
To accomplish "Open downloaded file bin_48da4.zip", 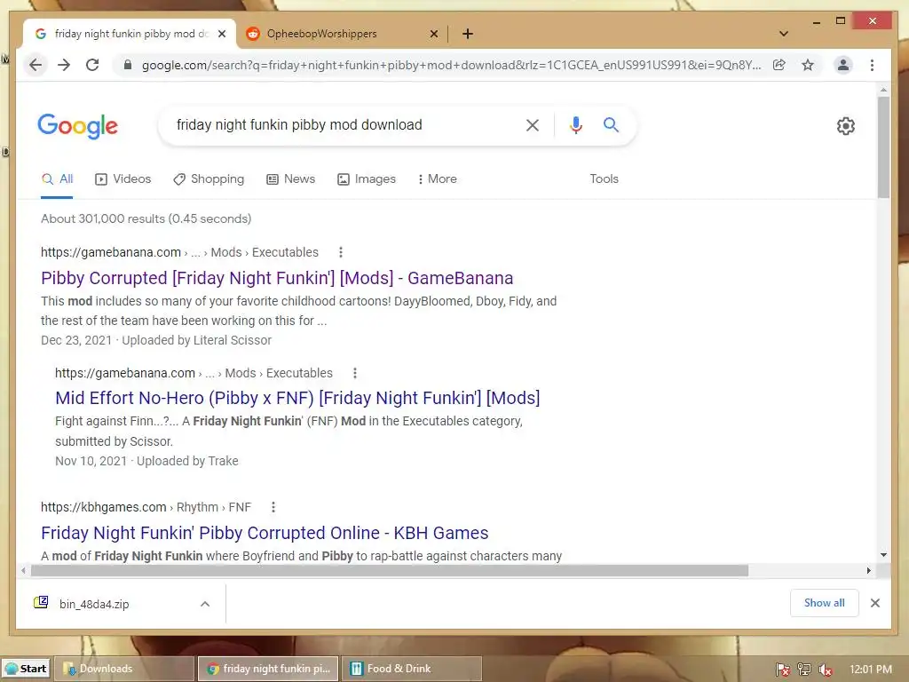I will pyautogui.click(x=92, y=604).
